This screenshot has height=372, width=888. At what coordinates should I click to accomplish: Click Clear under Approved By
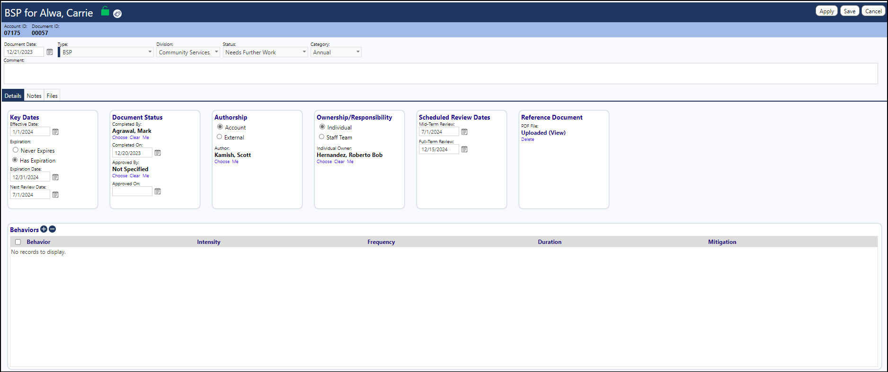pyautogui.click(x=135, y=176)
